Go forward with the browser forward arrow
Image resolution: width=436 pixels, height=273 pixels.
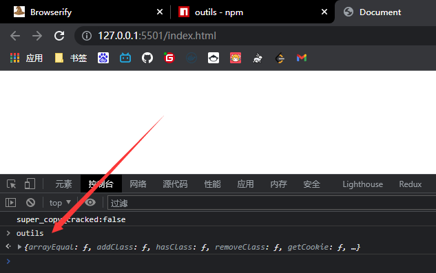(x=37, y=36)
